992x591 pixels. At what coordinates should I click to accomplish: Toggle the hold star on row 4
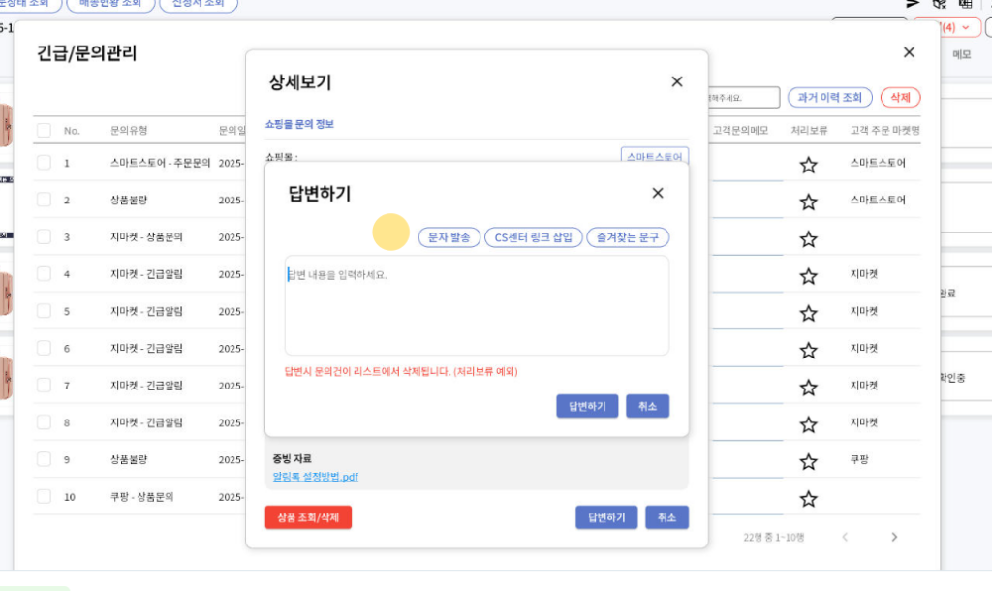[x=808, y=276]
